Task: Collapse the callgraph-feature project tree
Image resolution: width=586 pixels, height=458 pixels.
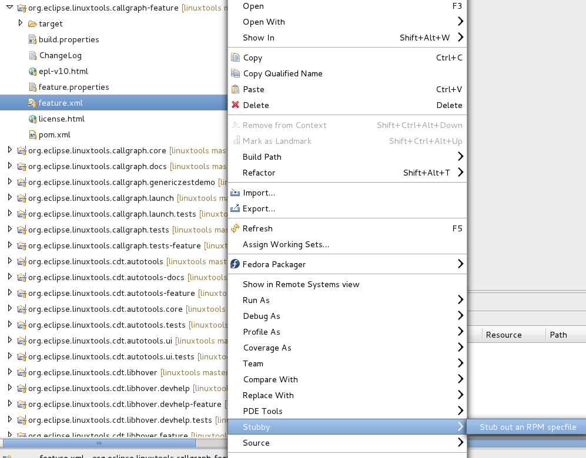Action: (10, 7)
